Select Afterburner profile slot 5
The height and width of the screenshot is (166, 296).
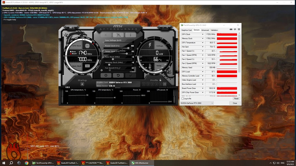tap(160, 84)
